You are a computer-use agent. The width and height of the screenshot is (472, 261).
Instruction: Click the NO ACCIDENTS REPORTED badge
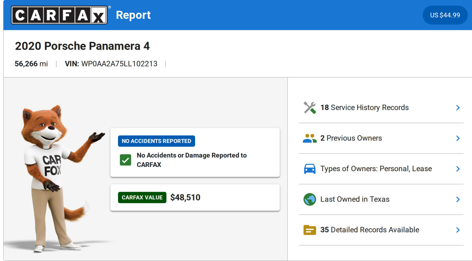pyautogui.click(x=157, y=141)
